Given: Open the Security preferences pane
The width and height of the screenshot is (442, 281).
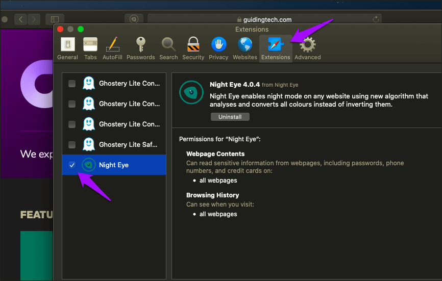Looking at the screenshot, I should 193,48.
